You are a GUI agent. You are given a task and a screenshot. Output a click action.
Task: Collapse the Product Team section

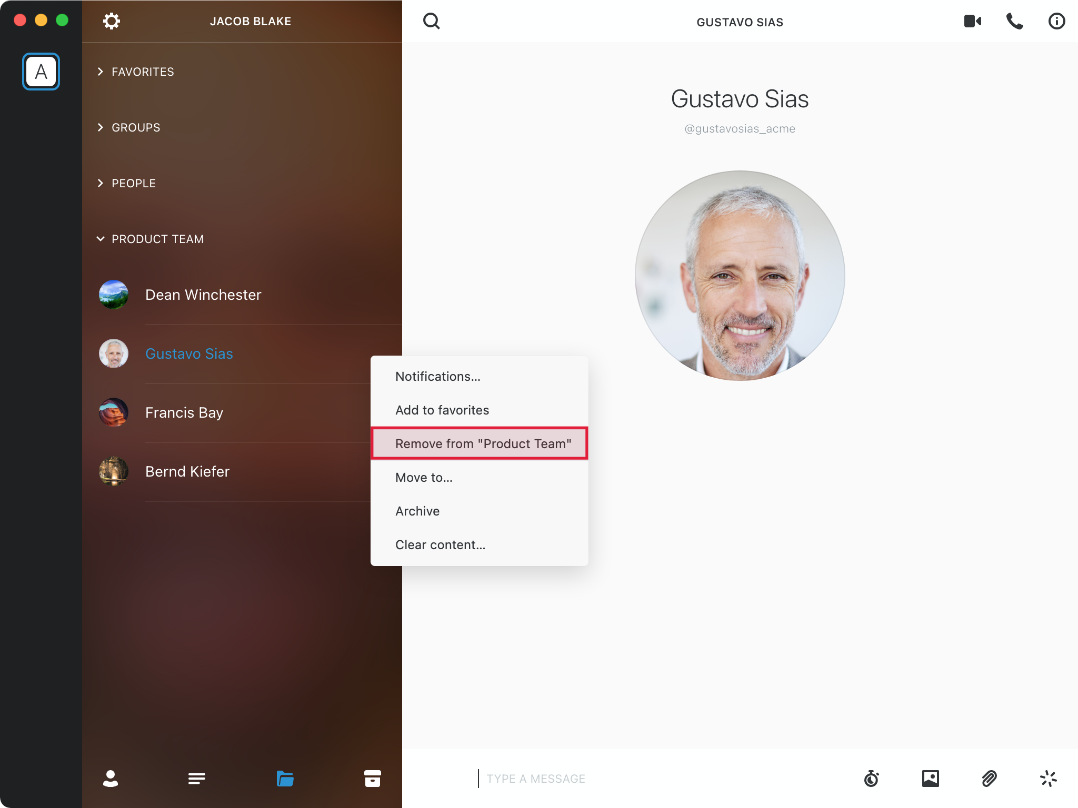(x=151, y=239)
